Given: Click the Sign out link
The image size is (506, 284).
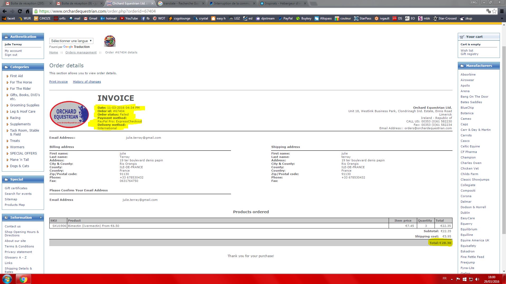Looking at the screenshot, I should [x=11, y=55].
